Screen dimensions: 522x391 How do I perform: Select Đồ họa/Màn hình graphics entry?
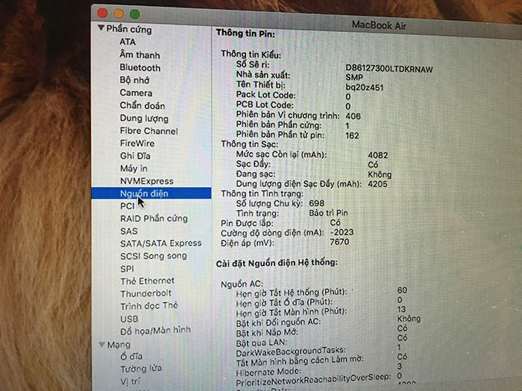(x=155, y=330)
